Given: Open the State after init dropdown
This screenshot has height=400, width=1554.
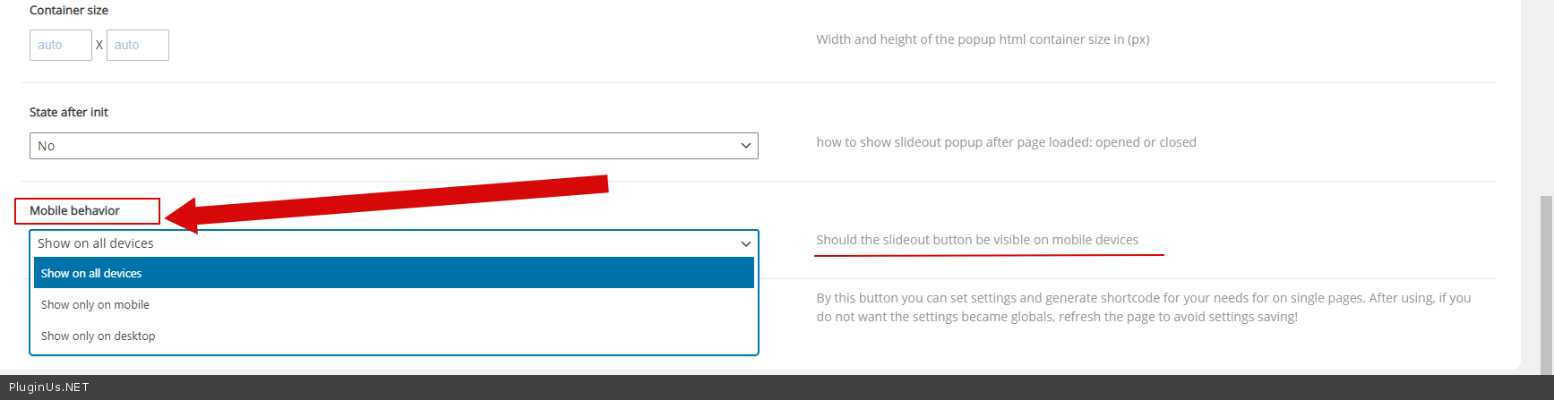Looking at the screenshot, I should tap(393, 146).
